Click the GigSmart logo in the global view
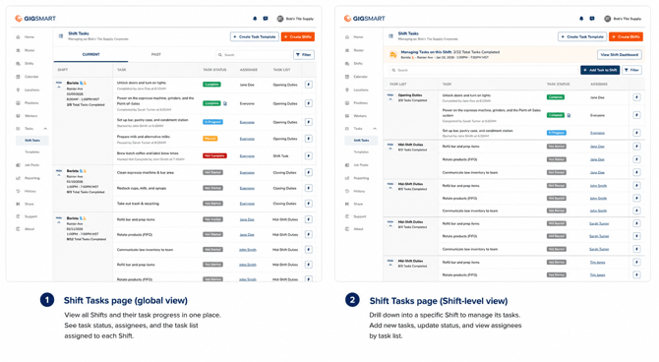The height and width of the screenshot is (362, 659). coord(35,19)
